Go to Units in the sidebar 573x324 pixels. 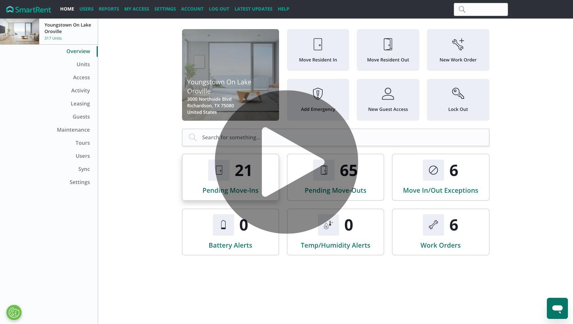(x=83, y=64)
